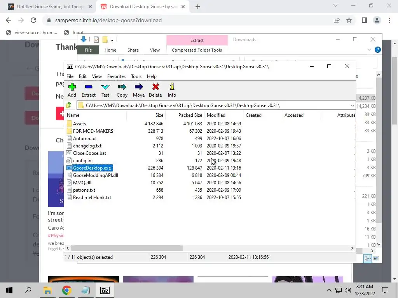Click the Move toolbar button
398x298 pixels.
139,90
